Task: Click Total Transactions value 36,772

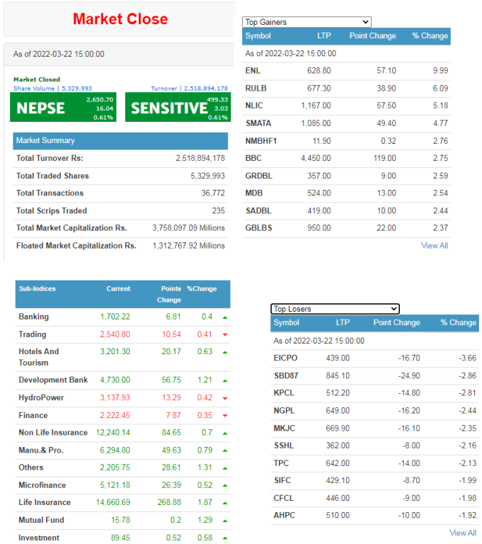Action: (213, 193)
